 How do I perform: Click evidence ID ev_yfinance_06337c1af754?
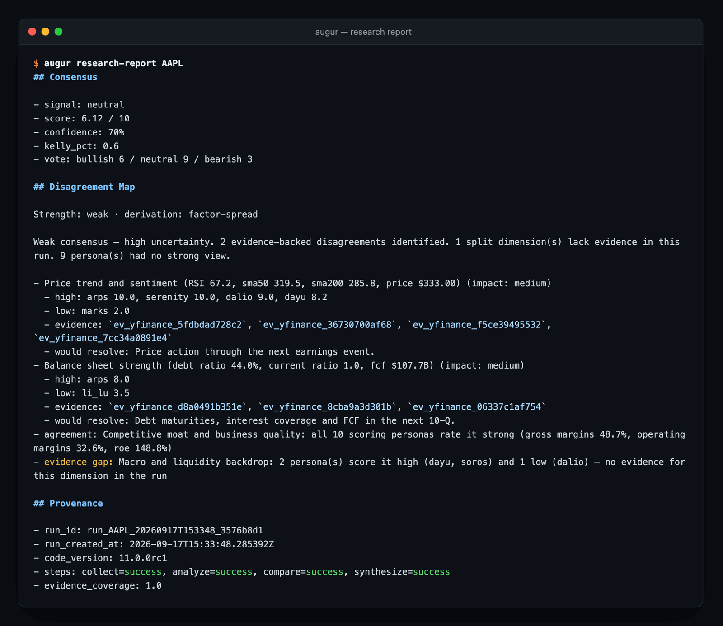(x=477, y=407)
